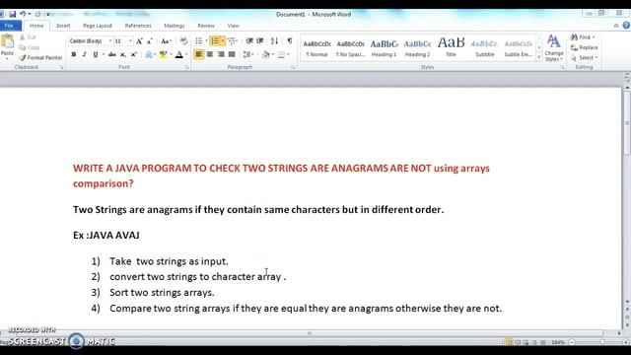The height and width of the screenshot is (355, 631).
Task: Apply the Subtitle style
Action: point(484,48)
